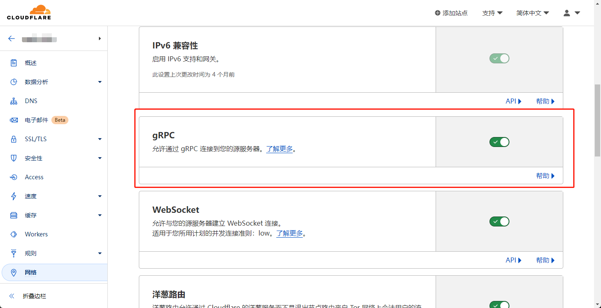Image resolution: width=601 pixels, height=308 pixels.
Task: Click the 此设置上次更改时间为 4 个月前 text
Action: (x=194, y=75)
